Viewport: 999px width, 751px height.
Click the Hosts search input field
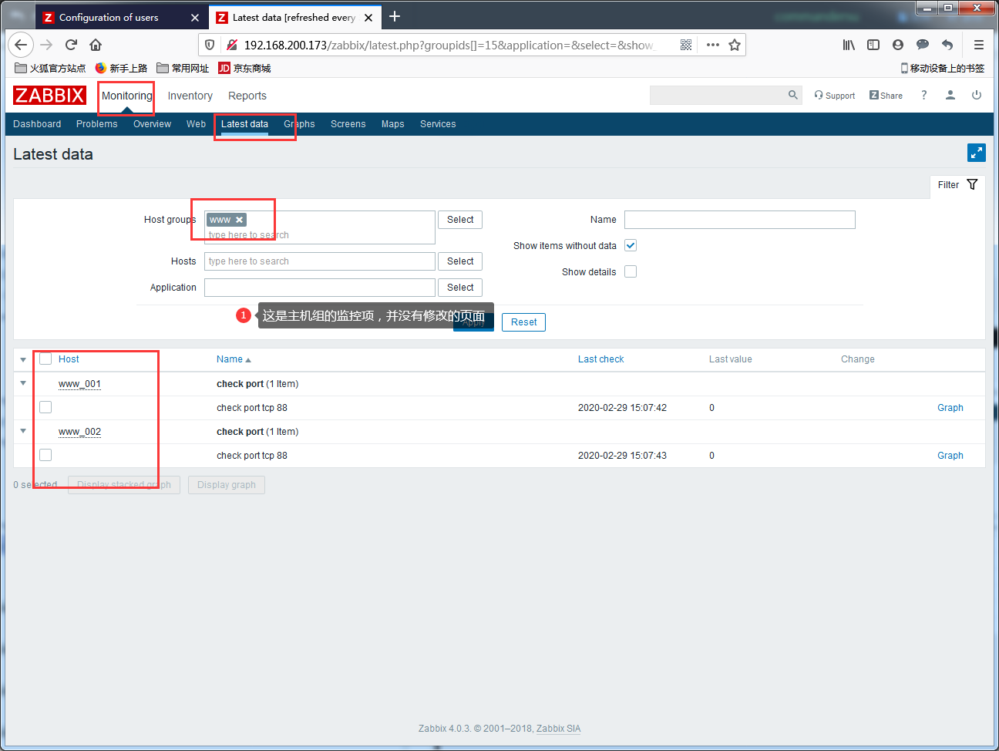point(320,261)
